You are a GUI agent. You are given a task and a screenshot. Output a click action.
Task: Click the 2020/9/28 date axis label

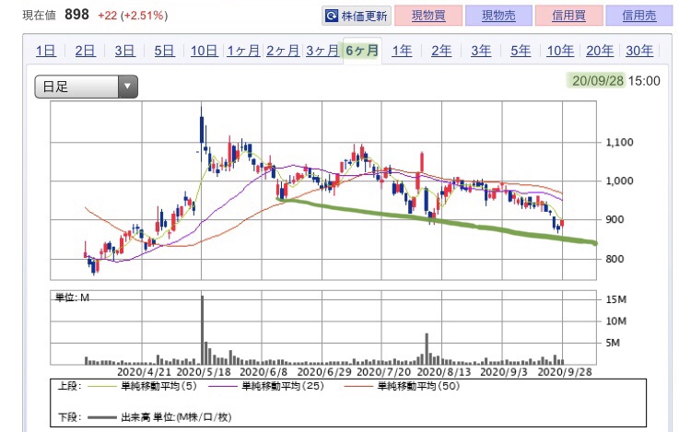click(x=564, y=372)
